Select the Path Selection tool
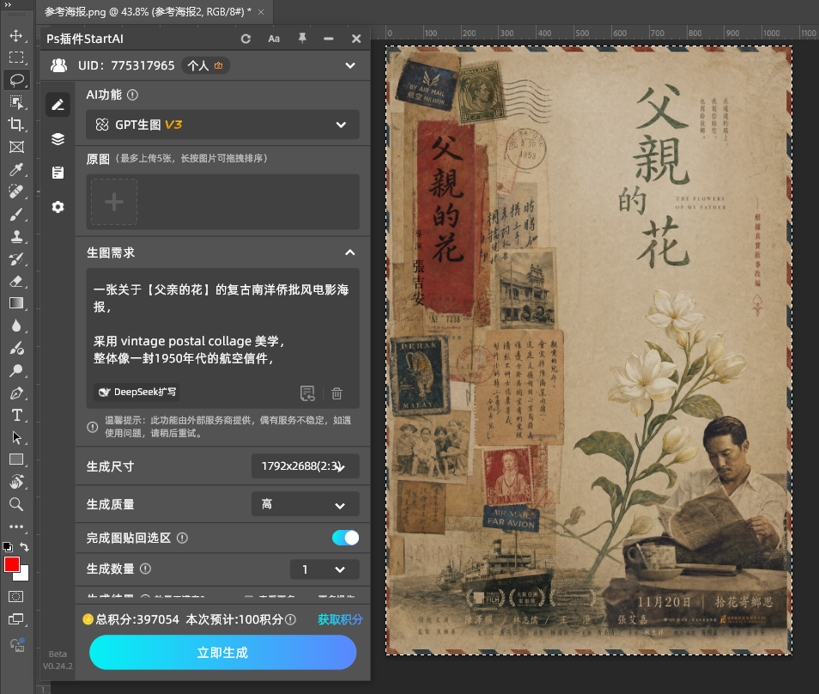The height and width of the screenshot is (694, 819). point(16,437)
